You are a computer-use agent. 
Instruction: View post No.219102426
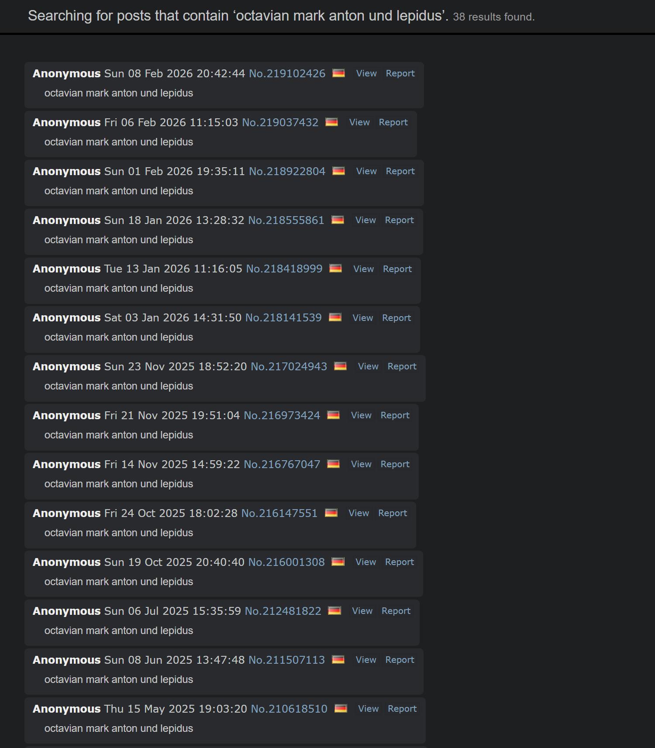[x=366, y=73]
